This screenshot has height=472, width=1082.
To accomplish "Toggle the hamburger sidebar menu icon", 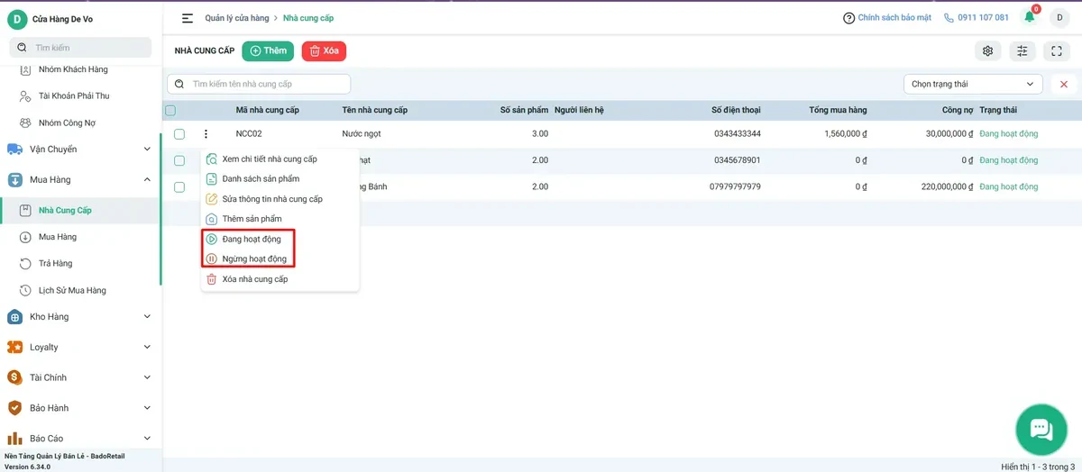I will coord(188,18).
